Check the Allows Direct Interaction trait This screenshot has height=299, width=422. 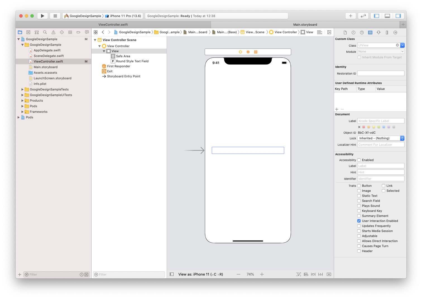pos(359,241)
